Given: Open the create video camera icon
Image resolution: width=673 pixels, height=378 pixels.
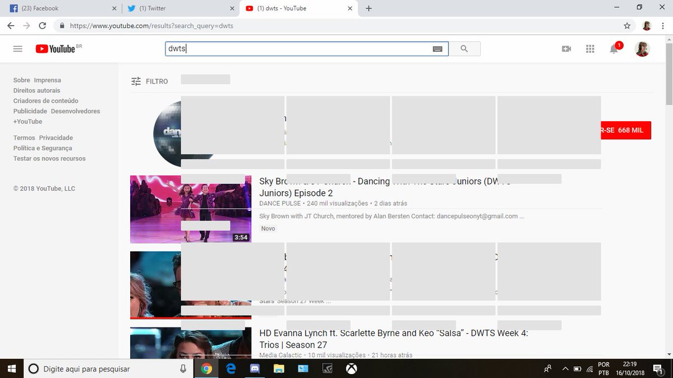Looking at the screenshot, I should coord(566,49).
